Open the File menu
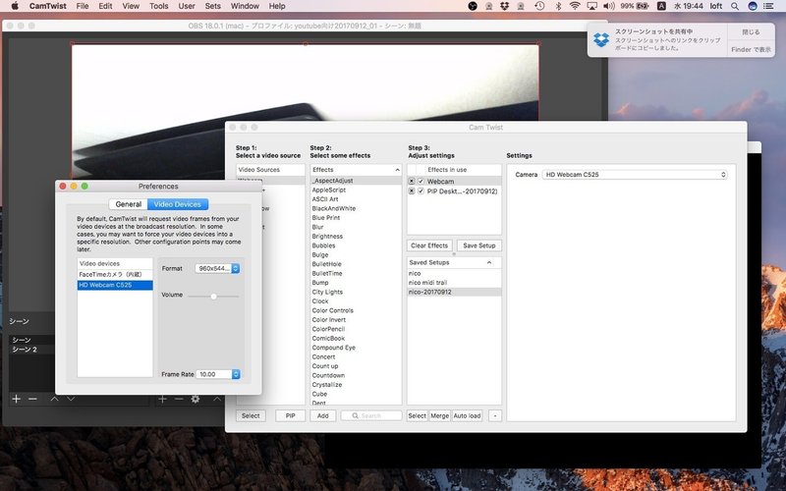This screenshot has height=491, width=786. pos(83,6)
